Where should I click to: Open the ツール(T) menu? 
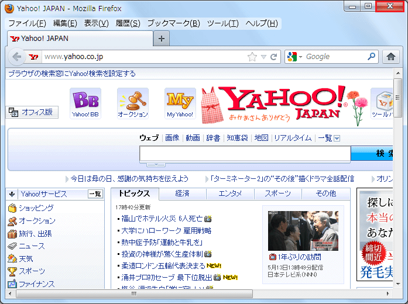click(223, 23)
